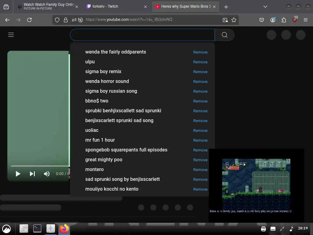Bookmark this page with the star icon
The height and width of the screenshot is (235, 313).
[234, 20]
